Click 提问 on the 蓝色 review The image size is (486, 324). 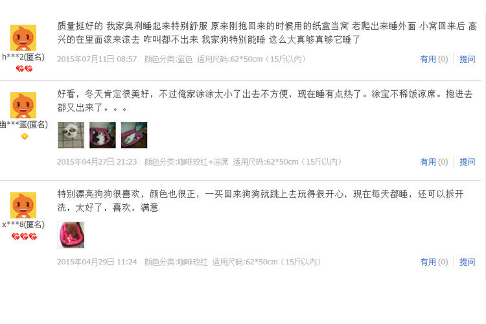click(467, 59)
